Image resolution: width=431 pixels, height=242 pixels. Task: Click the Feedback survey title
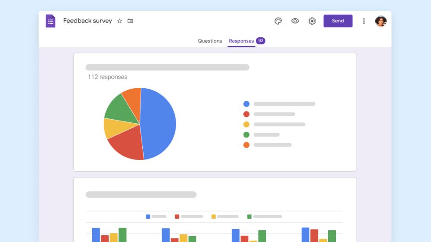click(x=88, y=21)
